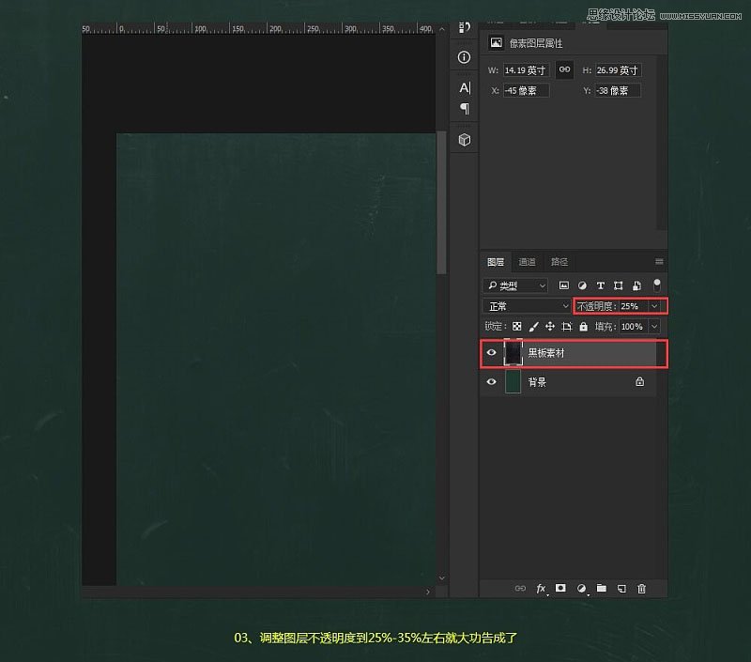Click the fx layer style icon
The height and width of the screenshot is (662, 751).
click(x=541, y=589)
